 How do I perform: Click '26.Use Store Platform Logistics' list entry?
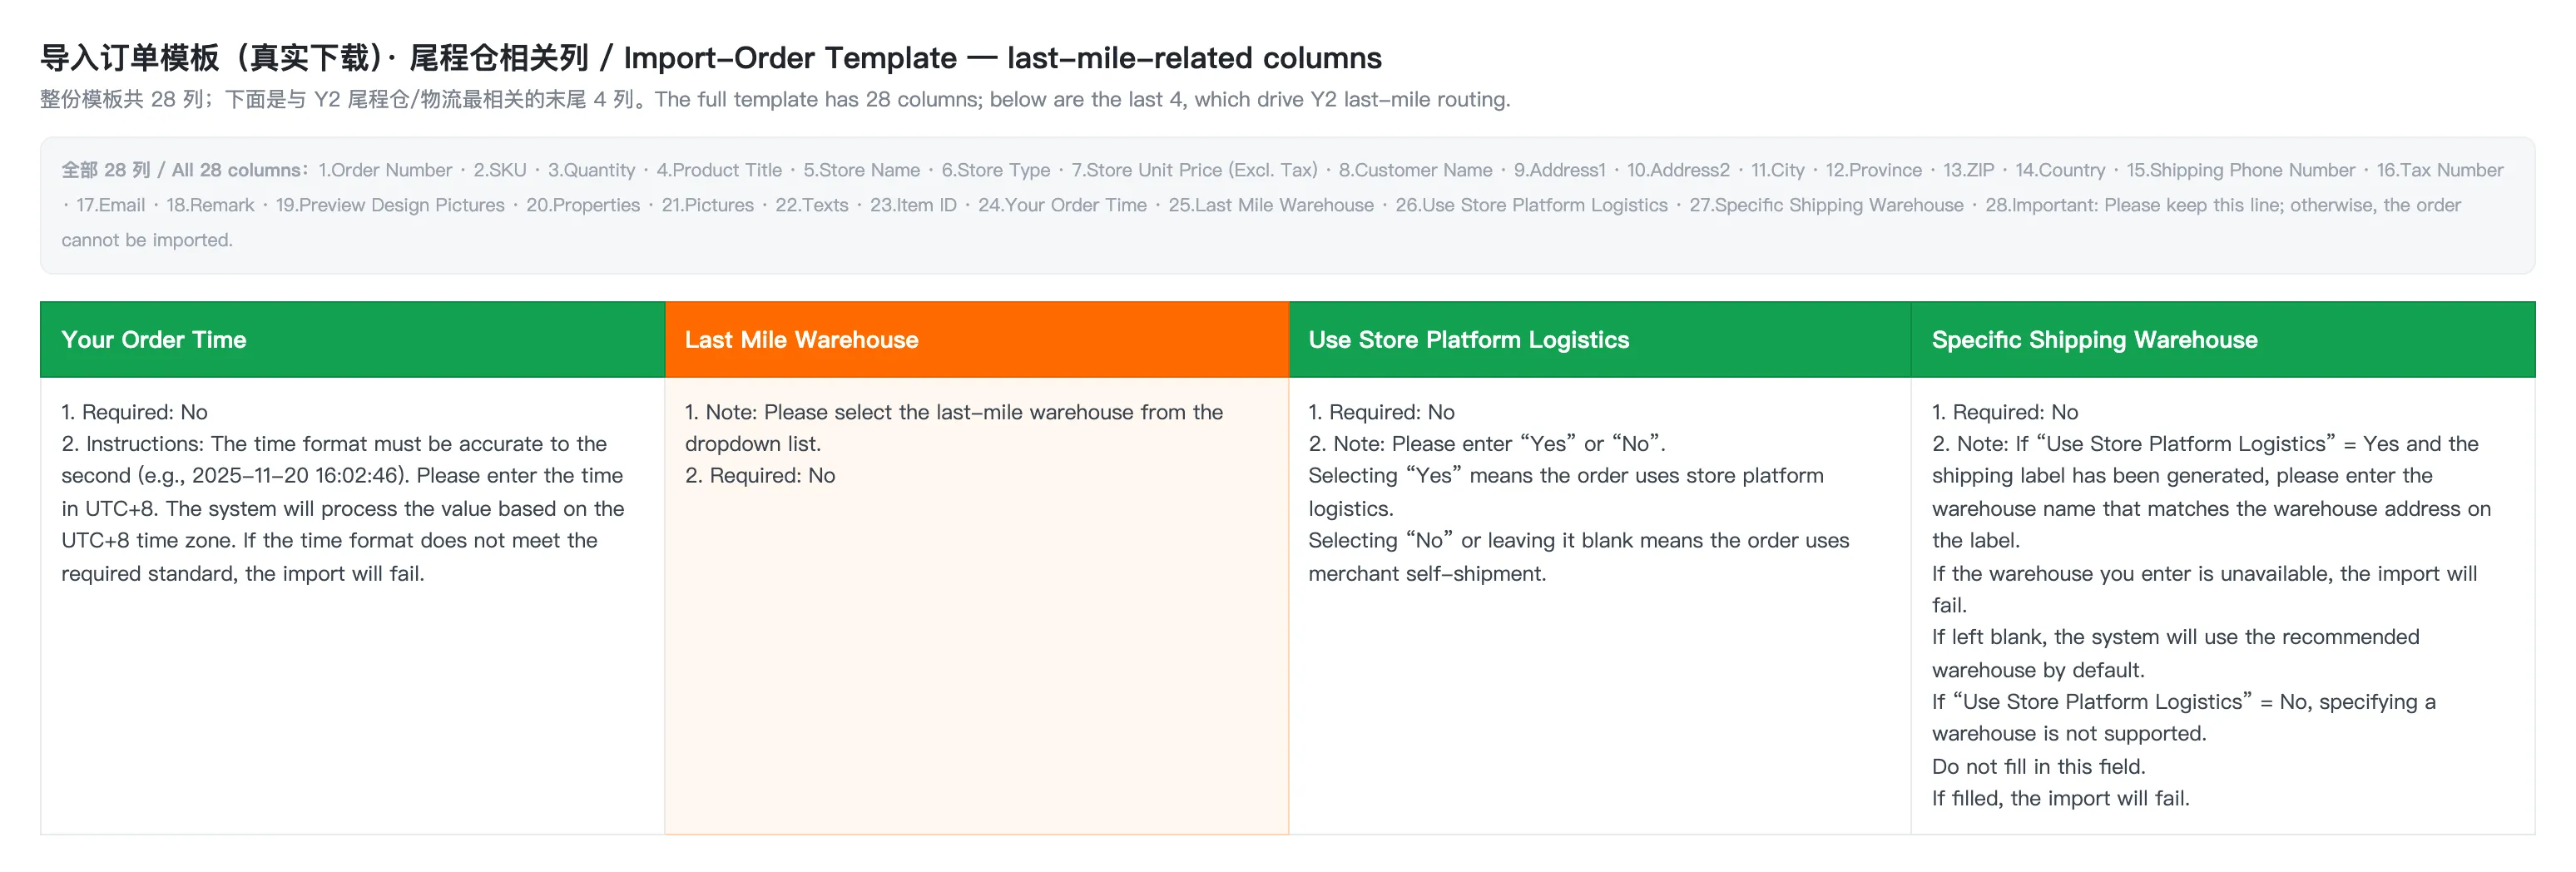click(1532, 205)
